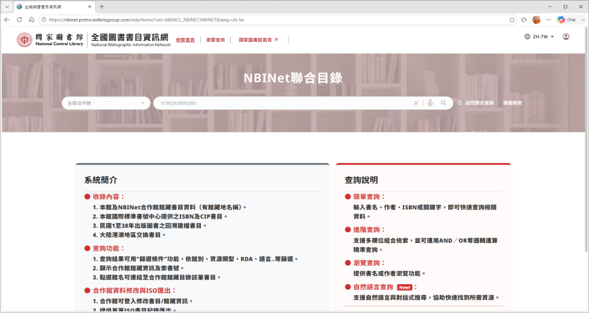
Task: Reload the page with refresh icon
Action: point(19,20)
